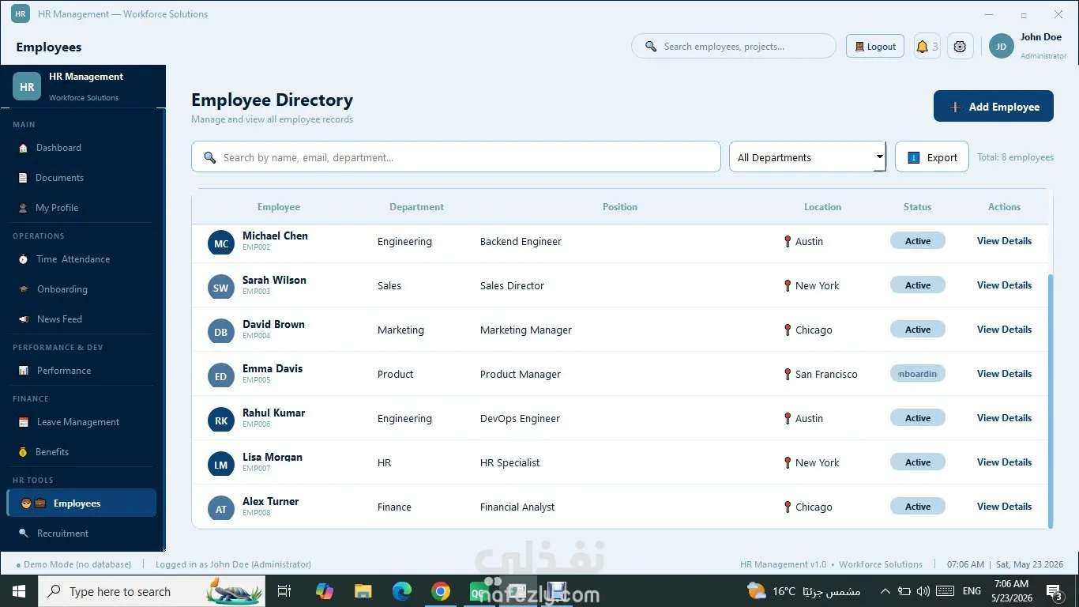The height and width of the screenshot is (607, 1079).
Task: Click Rahul Kumar's RK avatar
Action: [221, 420]
